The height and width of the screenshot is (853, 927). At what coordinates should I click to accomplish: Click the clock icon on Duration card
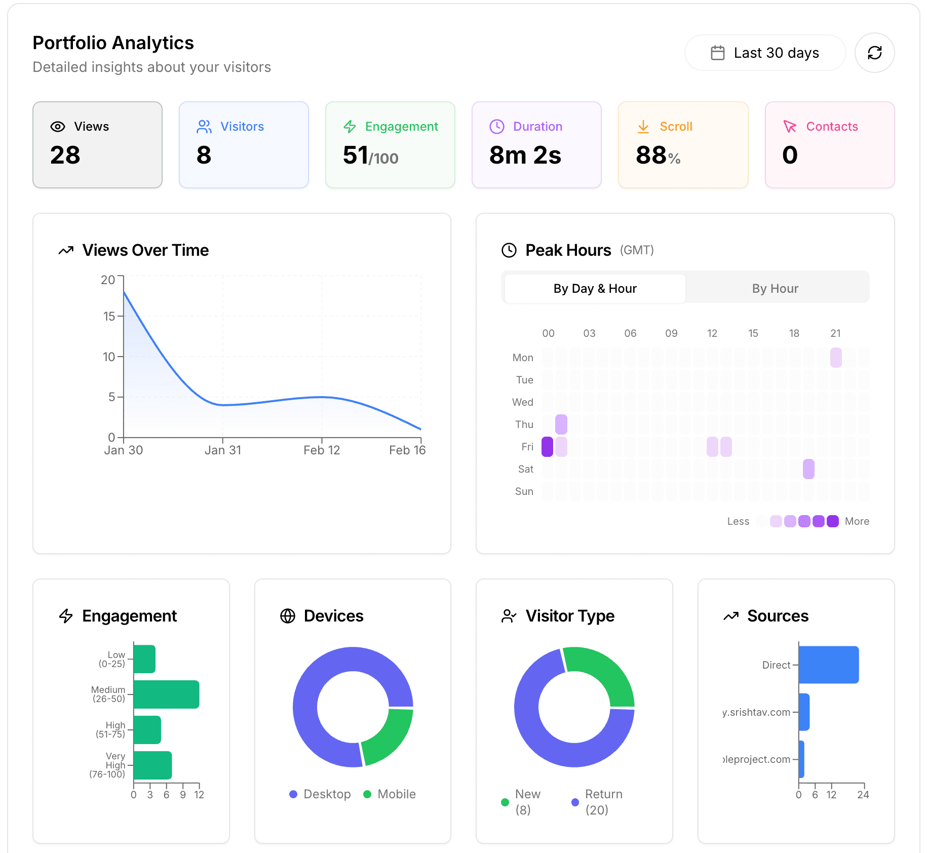tap(496, 127)
